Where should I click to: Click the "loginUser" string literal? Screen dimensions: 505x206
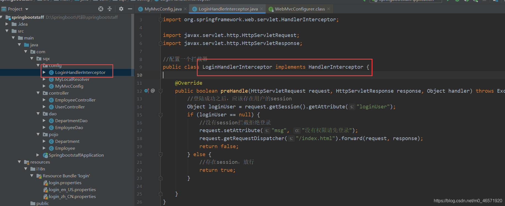373,107
